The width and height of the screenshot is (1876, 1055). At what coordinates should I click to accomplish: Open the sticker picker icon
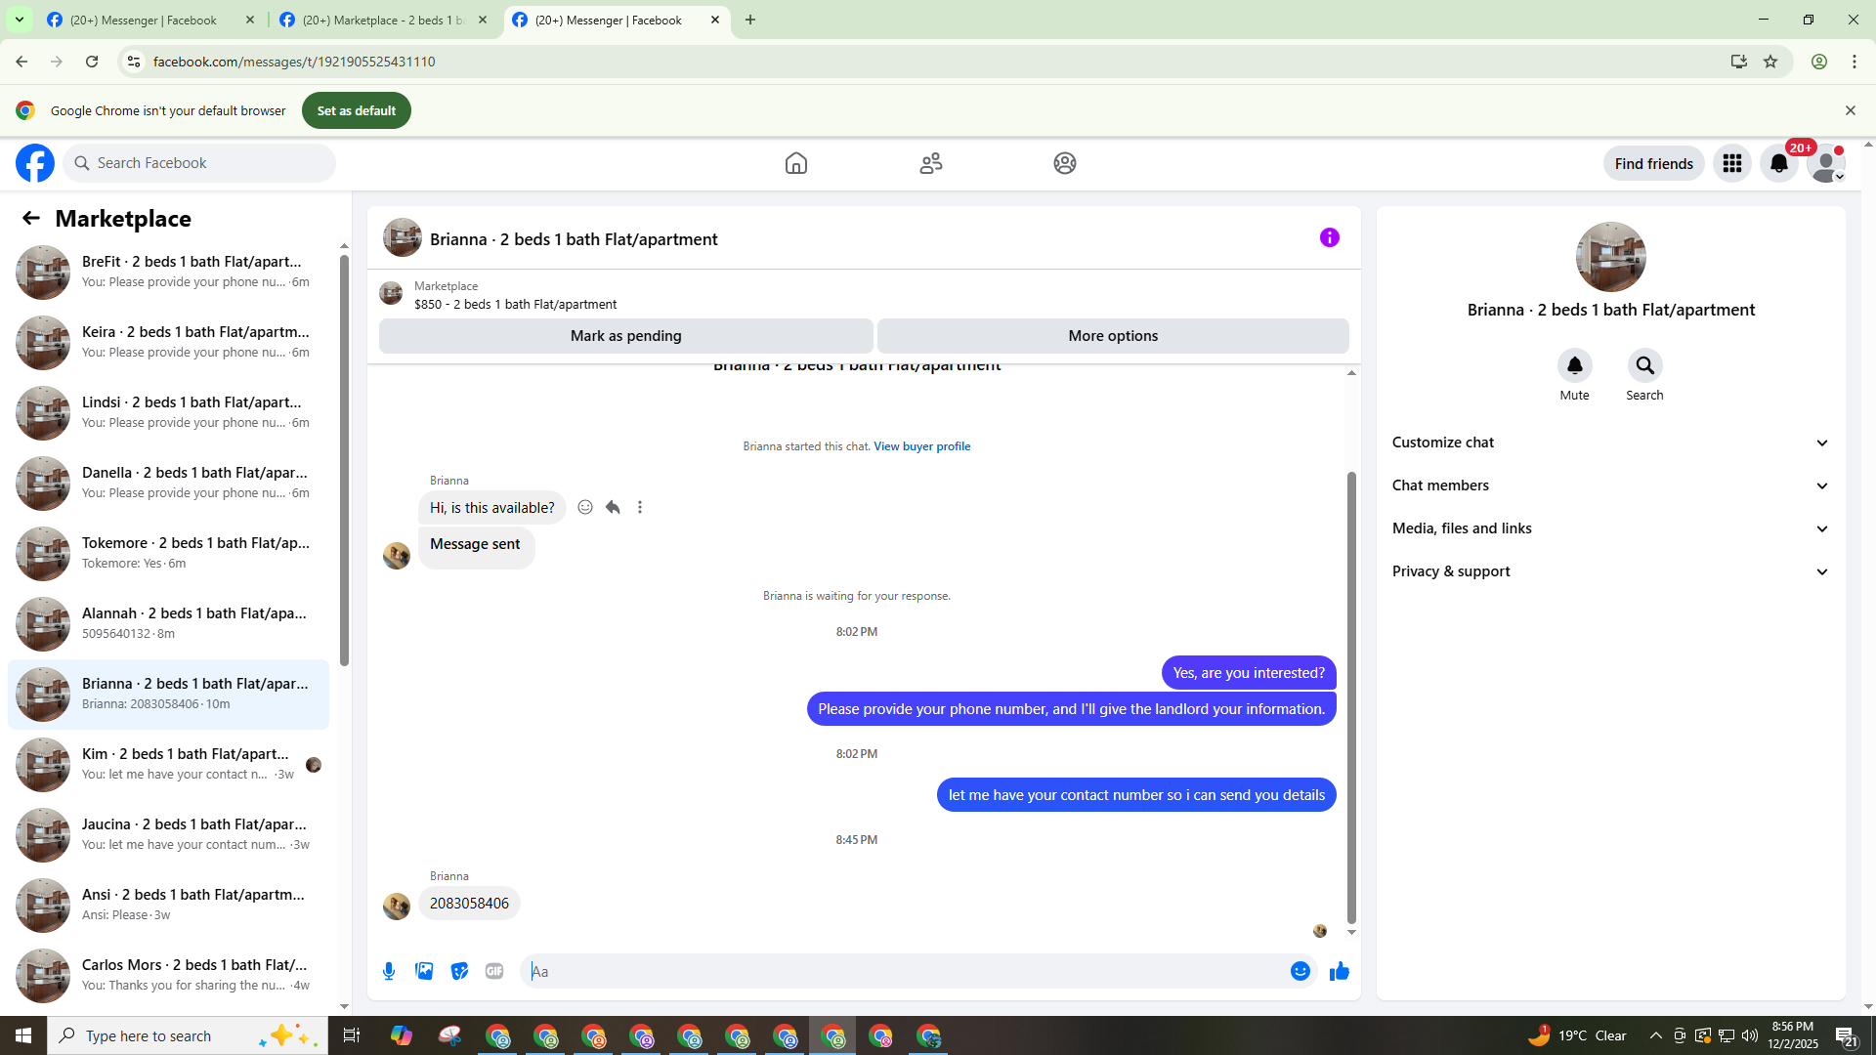[x=459, y=971]
